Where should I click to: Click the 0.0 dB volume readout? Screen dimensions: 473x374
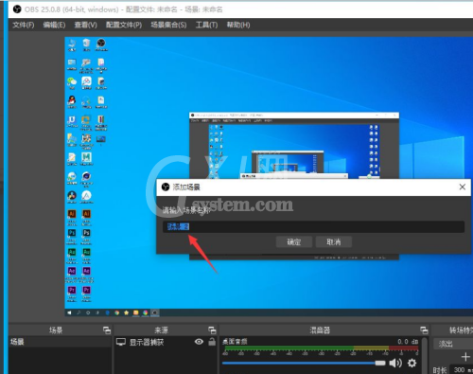pyautogui.click(x=408, y=342)
